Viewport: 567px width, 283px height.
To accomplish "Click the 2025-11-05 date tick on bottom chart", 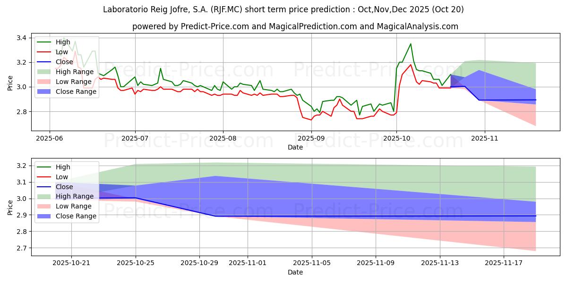I will click(311, 263).
